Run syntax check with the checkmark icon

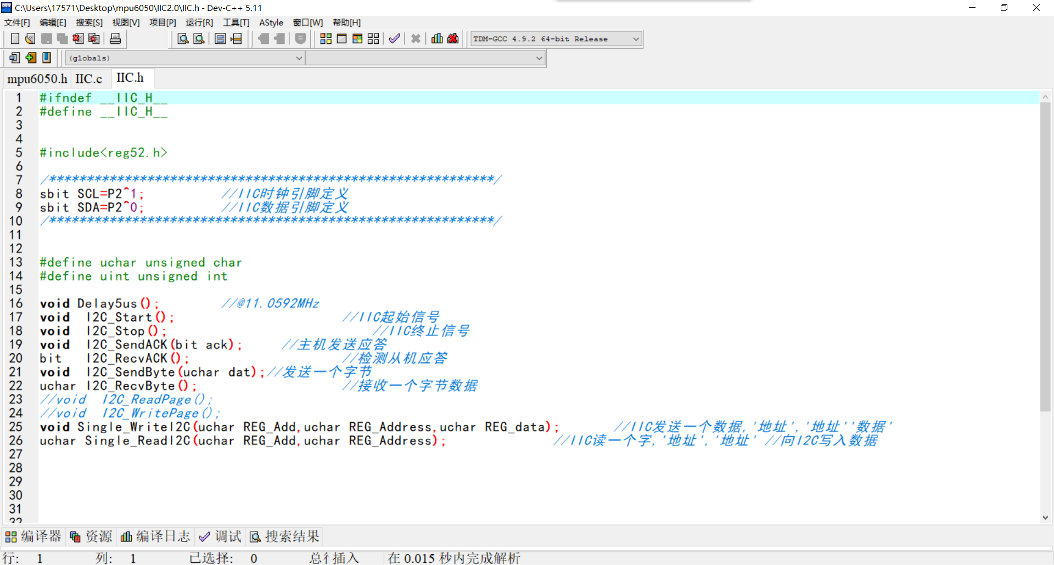tap(394, 39)
